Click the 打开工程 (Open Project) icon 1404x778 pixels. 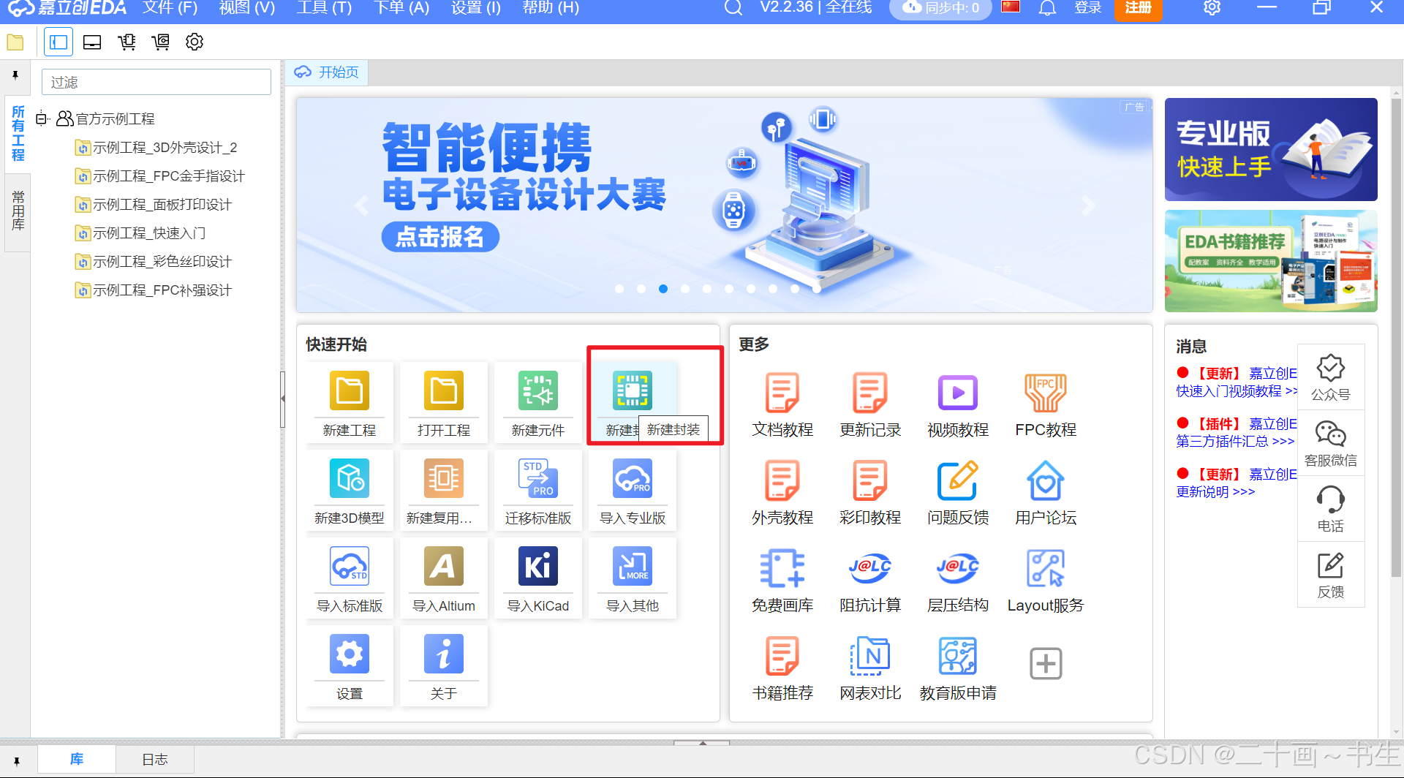tap(444, 391)
